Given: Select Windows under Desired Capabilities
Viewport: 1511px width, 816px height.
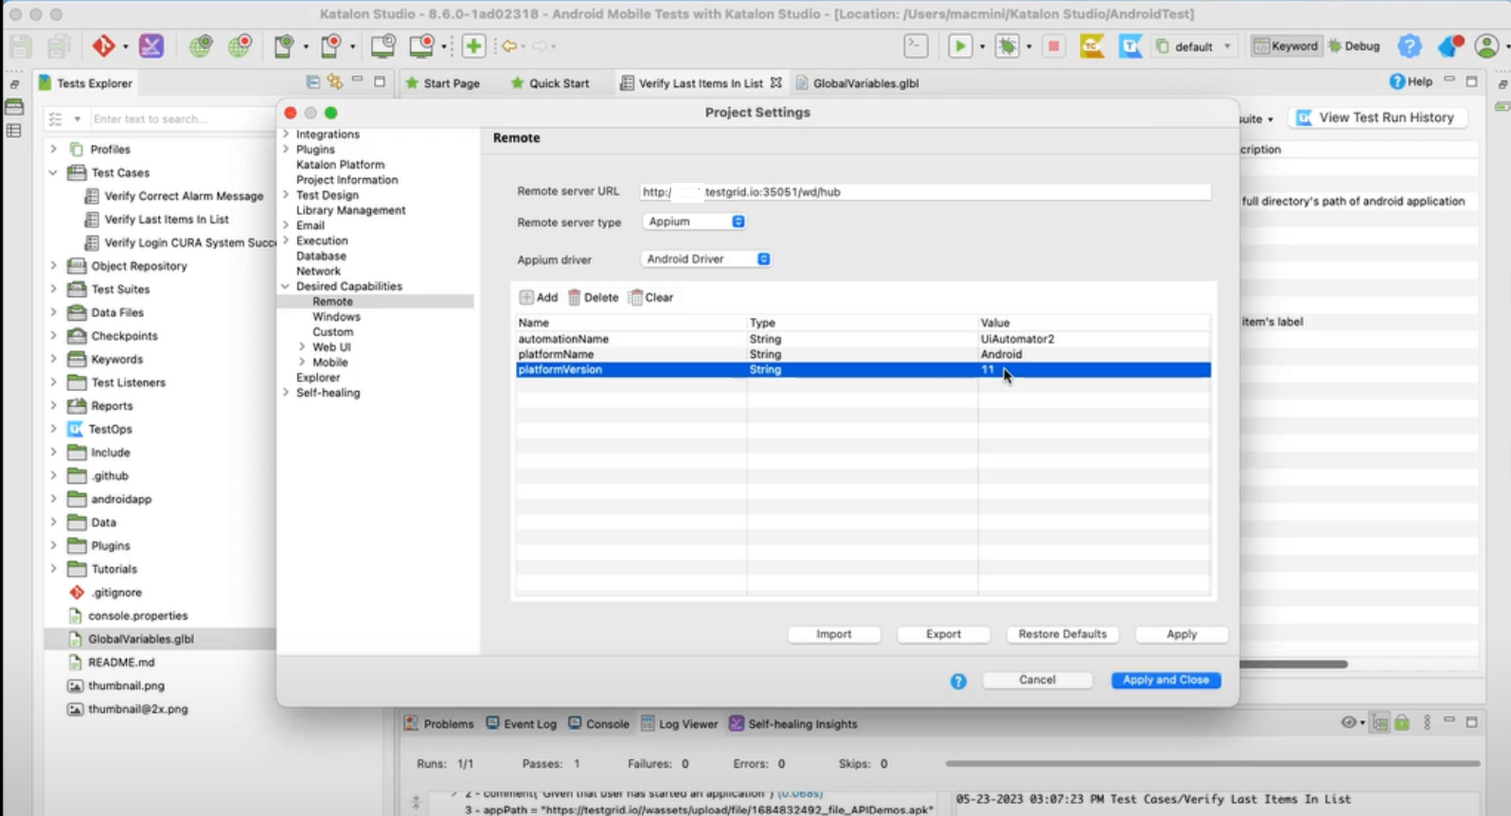Looking at the screenshot, I should point(336,316).
